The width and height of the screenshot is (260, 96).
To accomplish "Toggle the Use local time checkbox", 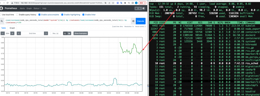I will tap(1, 14).
